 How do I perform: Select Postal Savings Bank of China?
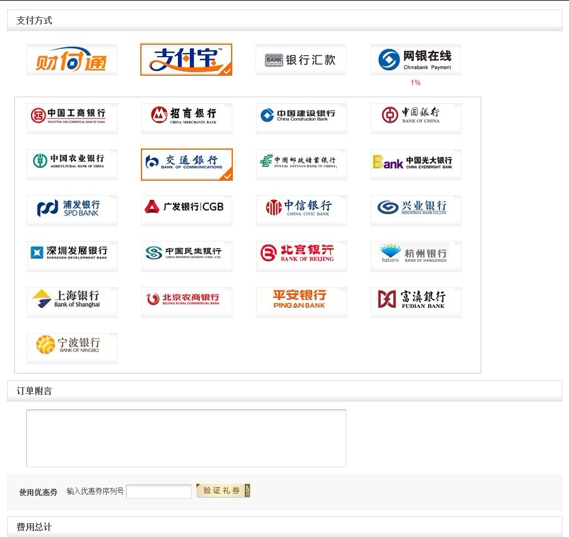302,164
